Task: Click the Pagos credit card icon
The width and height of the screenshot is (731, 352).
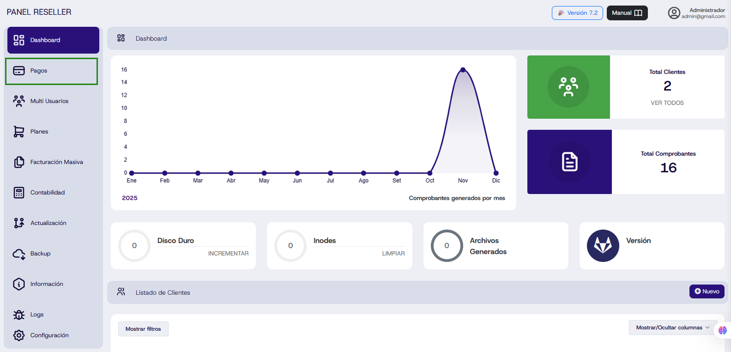Action: pyautogui.click(x=19, y=71)
